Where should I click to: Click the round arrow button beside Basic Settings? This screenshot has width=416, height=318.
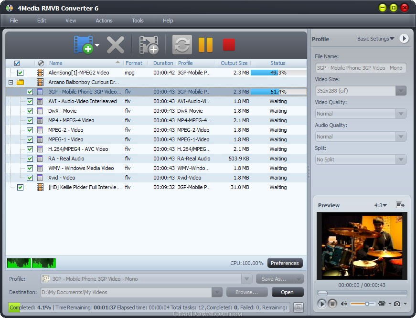[x=404, y=39]
